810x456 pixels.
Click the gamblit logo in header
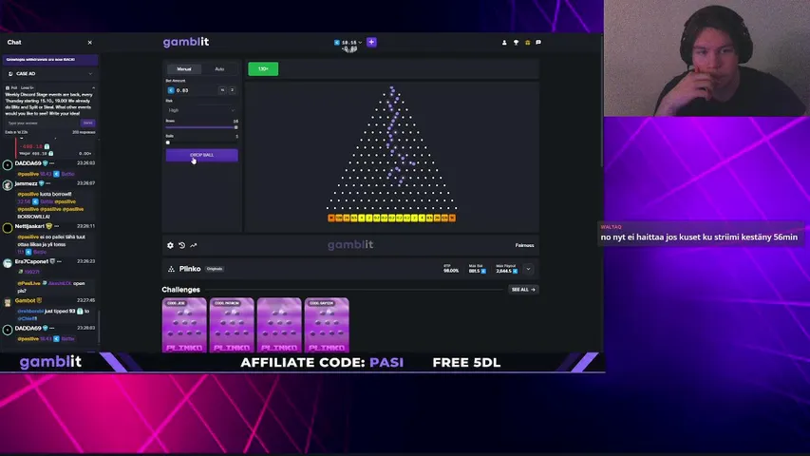coord(186,42)
